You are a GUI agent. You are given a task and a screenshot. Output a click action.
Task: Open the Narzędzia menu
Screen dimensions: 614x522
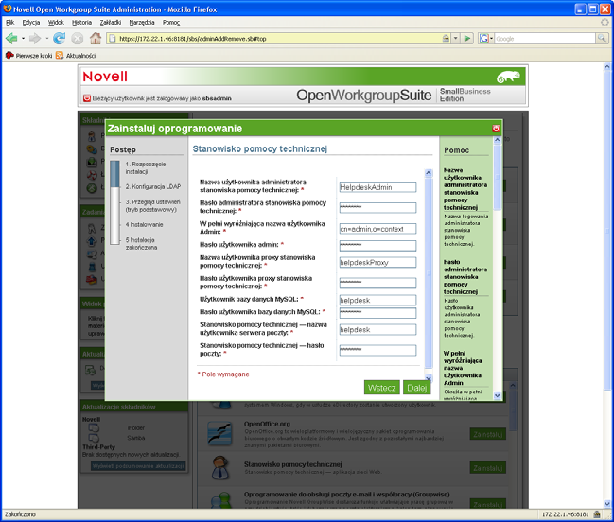point(142,23)
